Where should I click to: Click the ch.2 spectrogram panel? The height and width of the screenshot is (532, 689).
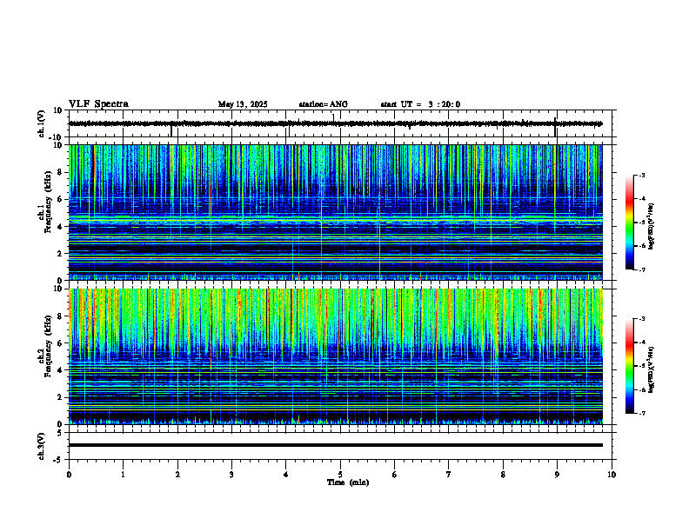click(336, 356)
